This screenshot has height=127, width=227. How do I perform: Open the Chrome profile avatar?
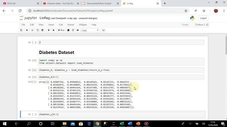coord(216,11)
